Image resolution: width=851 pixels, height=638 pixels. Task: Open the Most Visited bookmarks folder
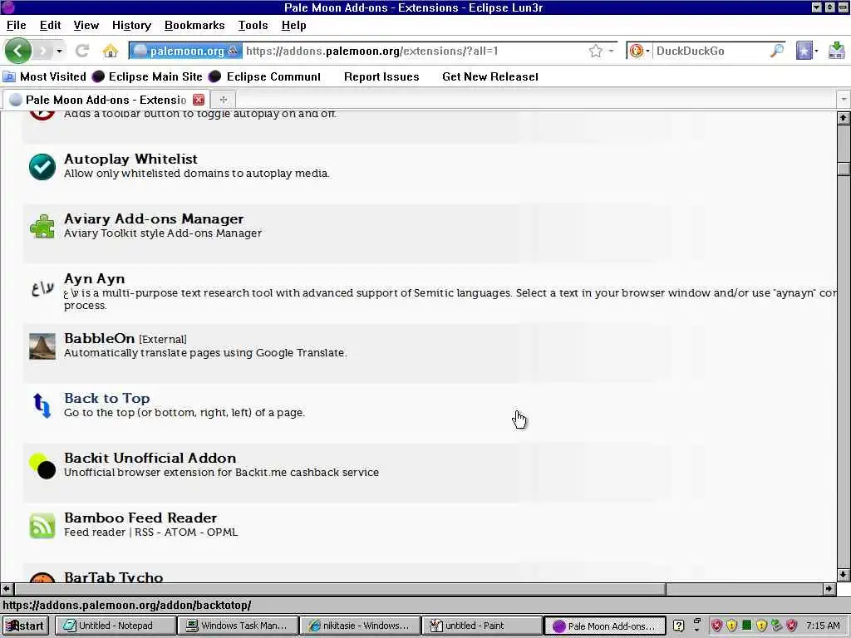(x=45, y=76)
